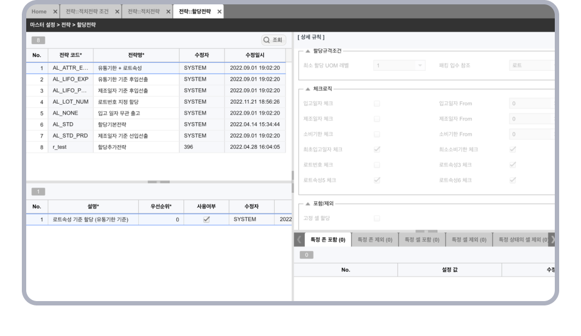The image size is (581, 336).
Task: Collapse the 체크로직 section
Action: 308,89
